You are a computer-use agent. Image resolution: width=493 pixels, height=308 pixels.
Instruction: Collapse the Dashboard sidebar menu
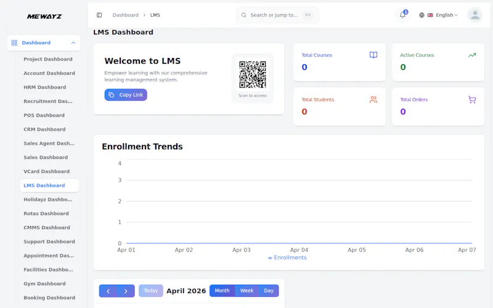[73, 43]
